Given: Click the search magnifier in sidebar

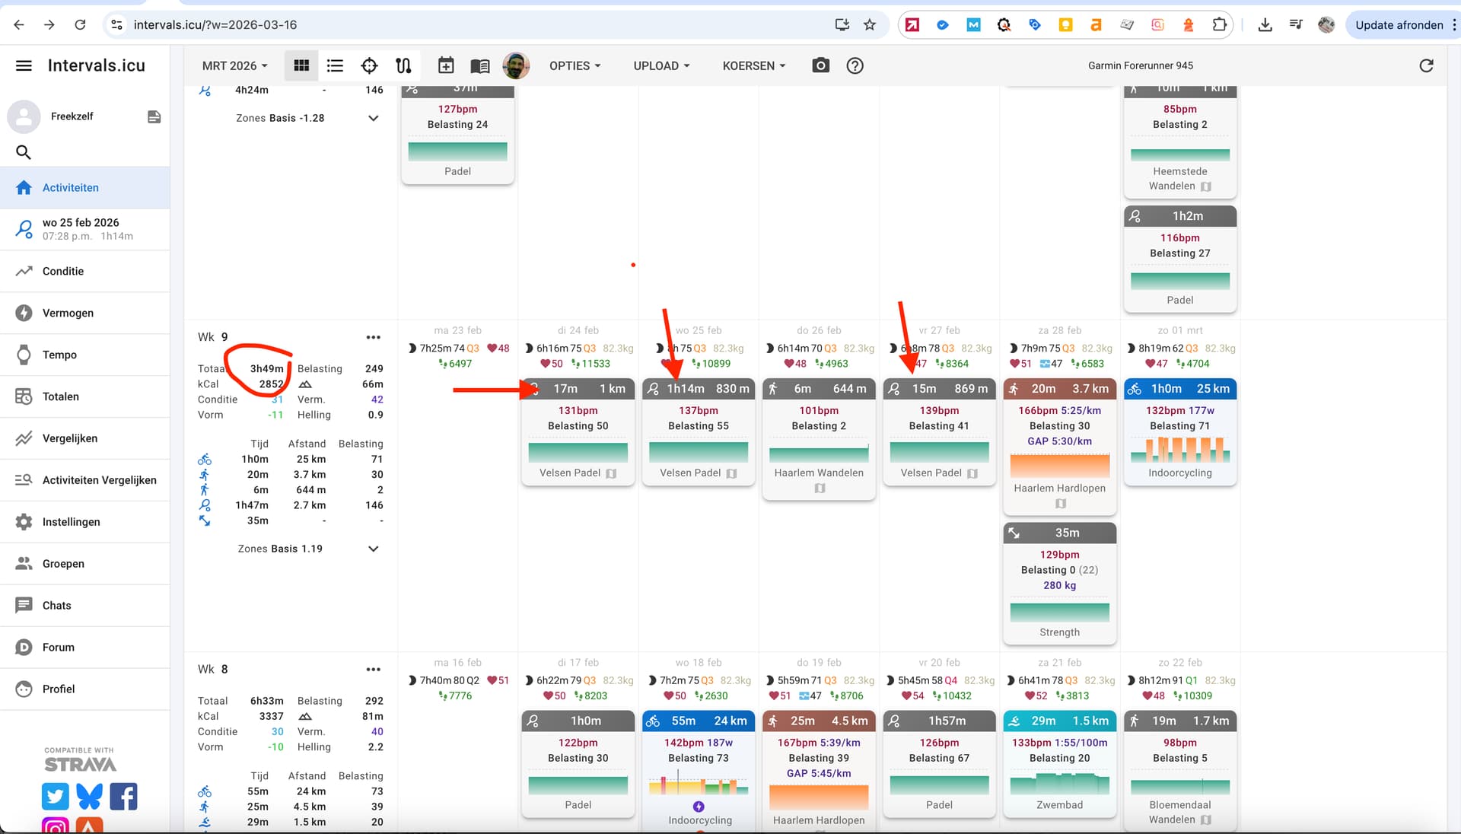Looking at the screenshot, I should coord(24,152).
